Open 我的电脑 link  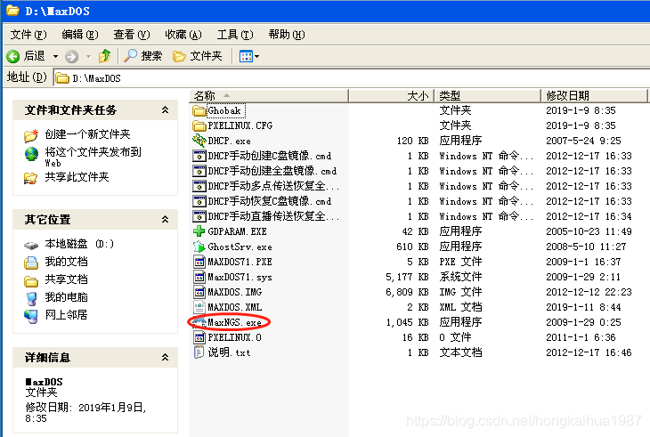click(x=66, y=297)
